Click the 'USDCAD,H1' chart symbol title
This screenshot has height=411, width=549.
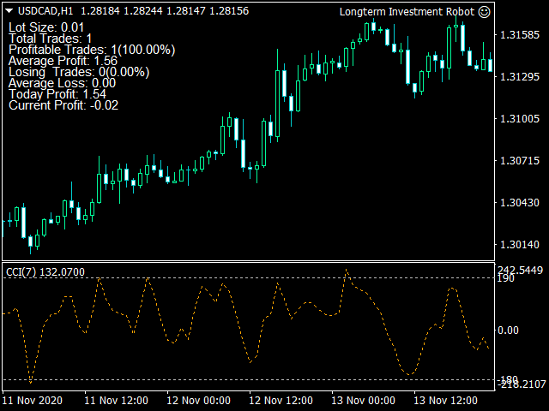coord(45,11)
